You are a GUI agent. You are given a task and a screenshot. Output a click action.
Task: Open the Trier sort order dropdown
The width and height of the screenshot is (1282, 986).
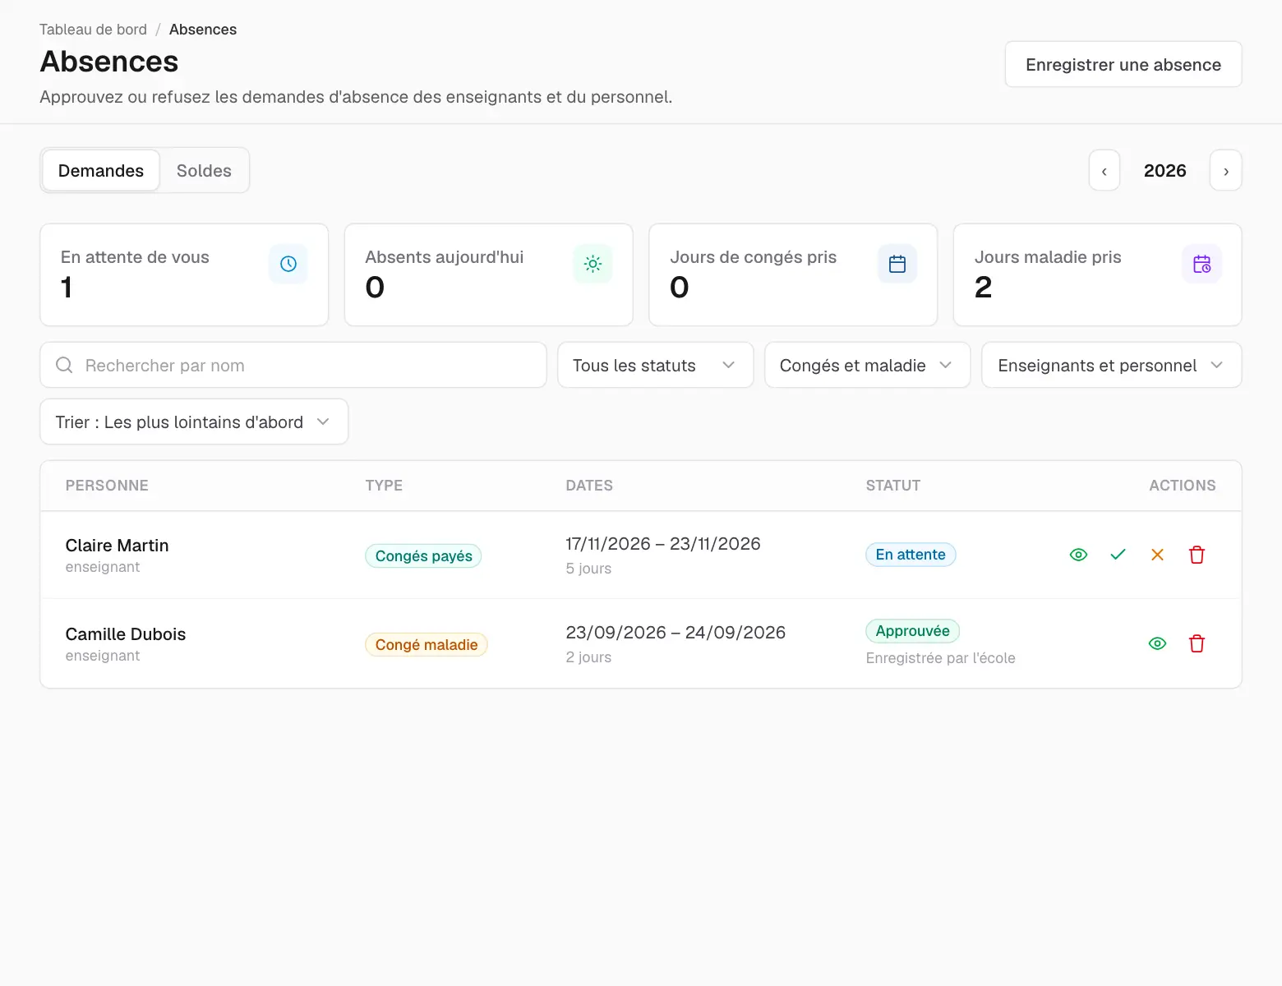(194, 422)
